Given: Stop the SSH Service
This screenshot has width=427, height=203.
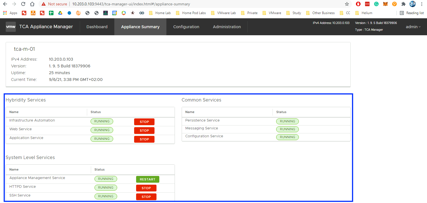Looking at the screenshot, I should tap(146, 197).
